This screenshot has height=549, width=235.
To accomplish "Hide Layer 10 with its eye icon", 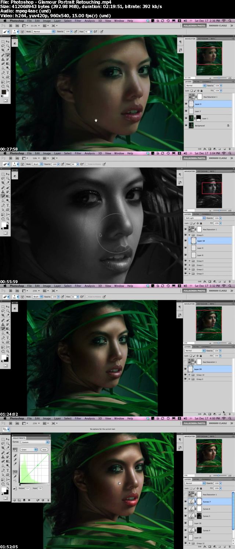I will click(186, 241).
